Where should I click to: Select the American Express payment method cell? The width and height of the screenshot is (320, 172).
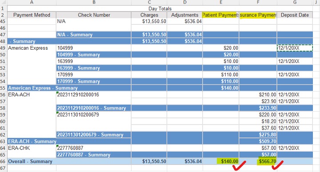pyautogui.click(x=32, y=48)
